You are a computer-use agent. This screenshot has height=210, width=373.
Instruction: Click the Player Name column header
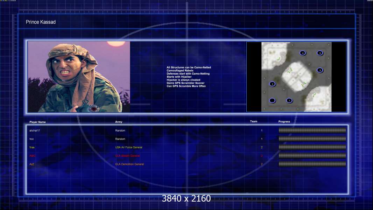tap(37, 122)
